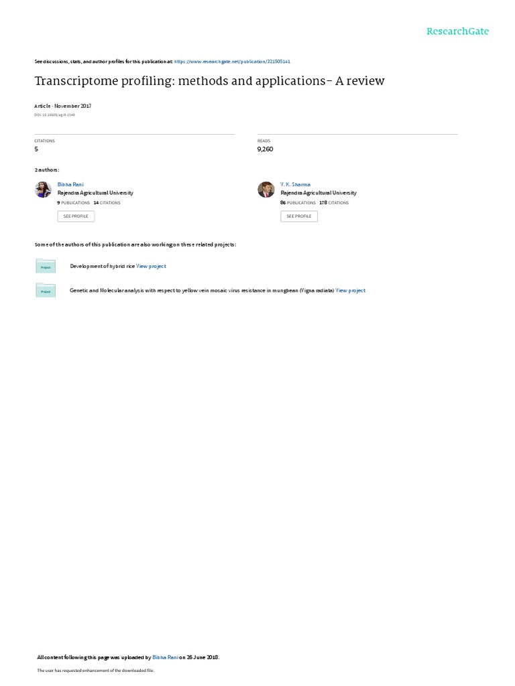Click the reads count 9,260
The height and width of the screenshot is (686, 515).
(x=265, y=149)
